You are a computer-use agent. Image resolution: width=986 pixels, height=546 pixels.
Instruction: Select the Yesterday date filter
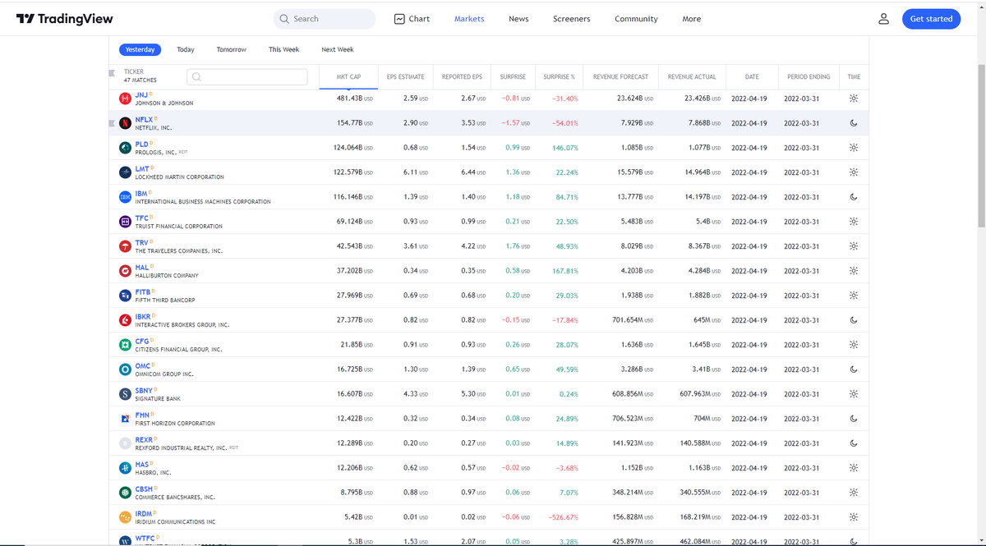click(x=140, y=49)
